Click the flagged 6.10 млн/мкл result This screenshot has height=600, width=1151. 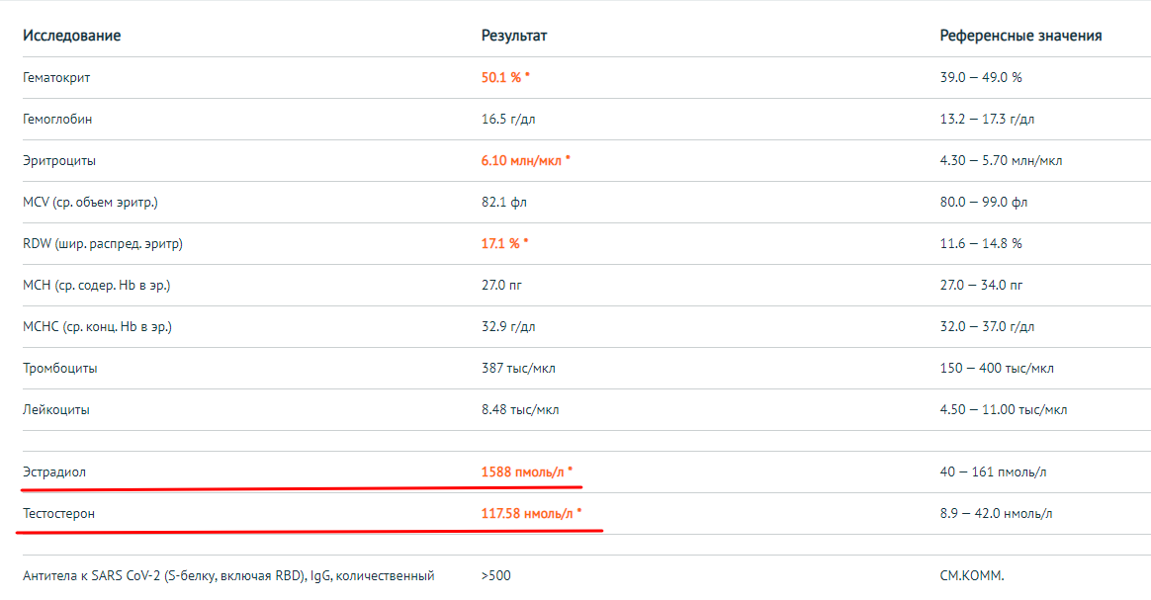tap(525, 160)
